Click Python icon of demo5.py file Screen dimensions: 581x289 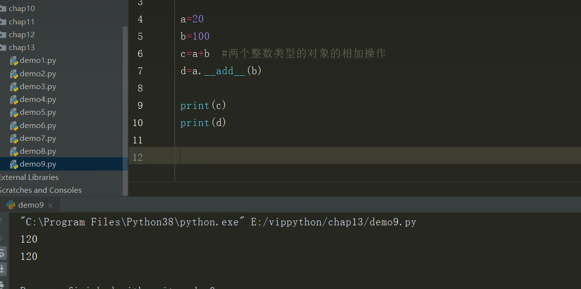pos(14,113)
